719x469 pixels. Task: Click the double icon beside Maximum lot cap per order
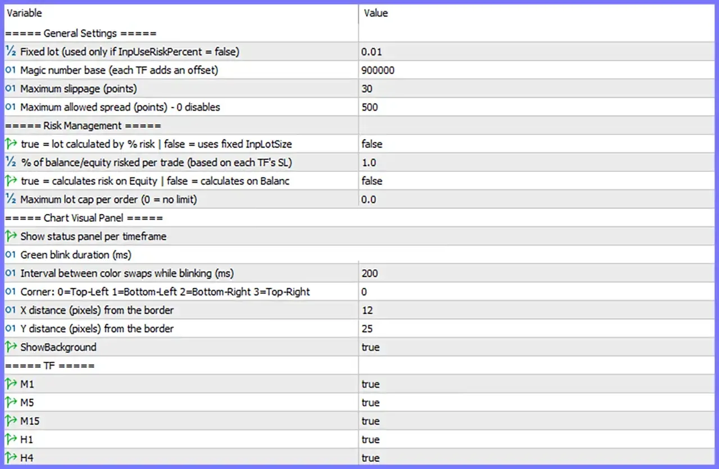[x=11, y=199]
